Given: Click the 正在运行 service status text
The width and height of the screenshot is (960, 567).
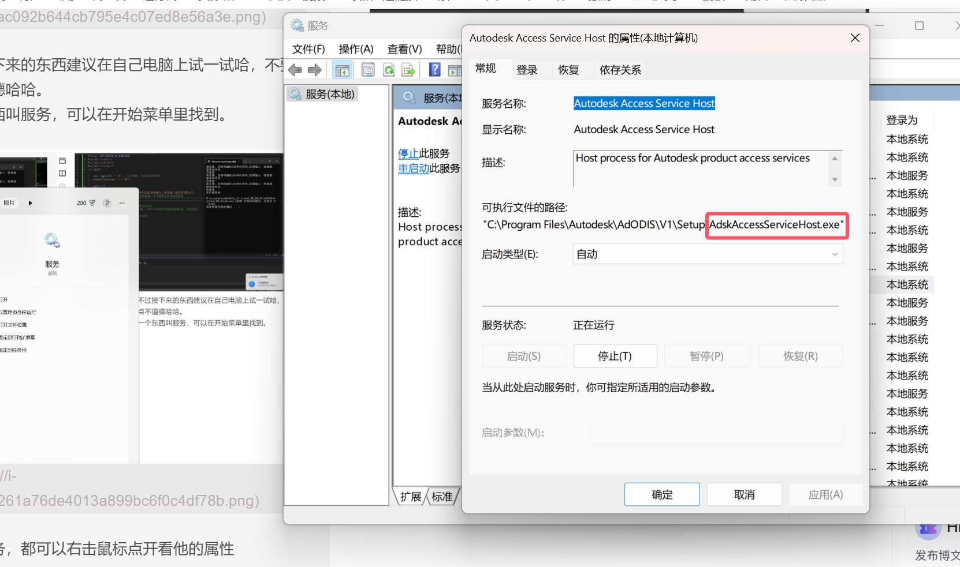Looking at the screenshot, I should [594, 325].
